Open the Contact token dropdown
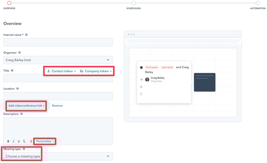This screenshot has width=267, height=163. [62, 71]
